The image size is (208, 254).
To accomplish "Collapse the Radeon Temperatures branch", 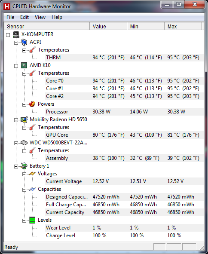I will [x=24, y=128].
